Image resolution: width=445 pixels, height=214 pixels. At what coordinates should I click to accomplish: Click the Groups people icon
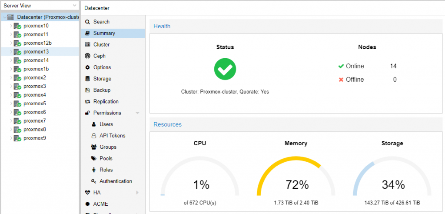tap(94, 147)
